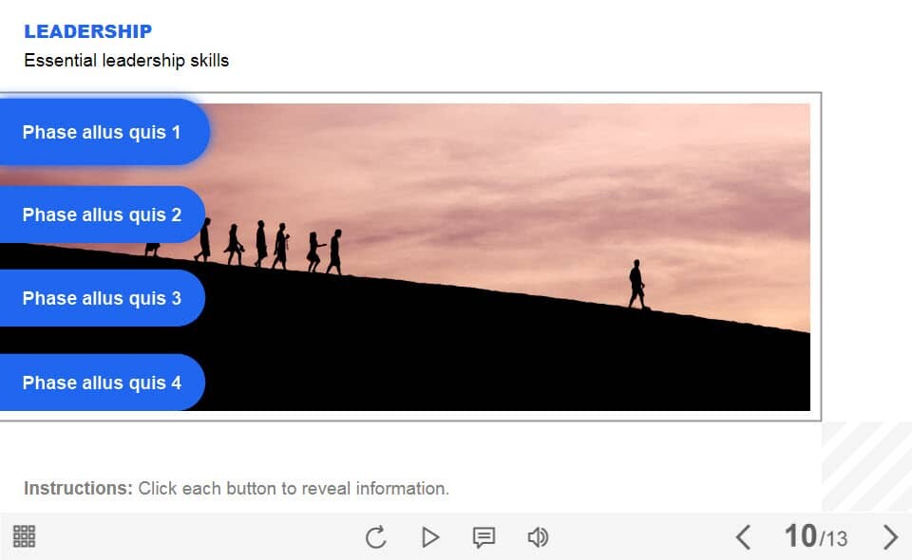Open the slide grid menu icon

[x=25, y=536]
